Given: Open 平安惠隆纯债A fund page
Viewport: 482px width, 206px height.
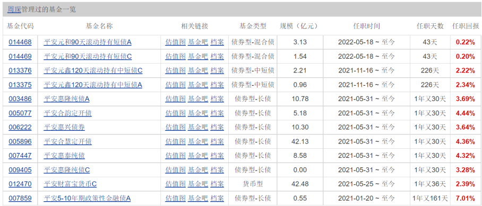Looking at the screenshot, I should click(66, 99).
